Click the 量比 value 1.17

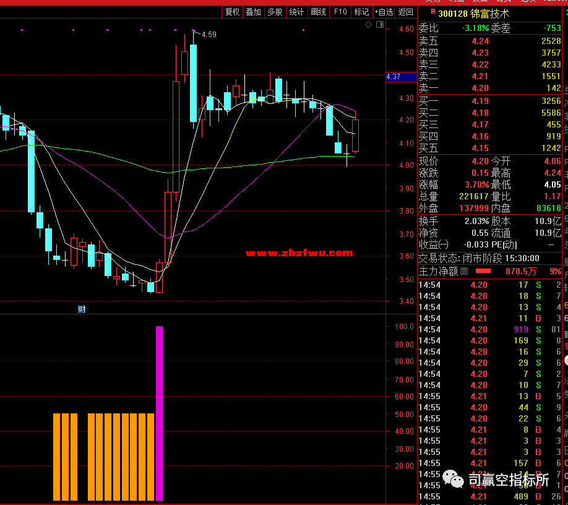pos(553,196)
